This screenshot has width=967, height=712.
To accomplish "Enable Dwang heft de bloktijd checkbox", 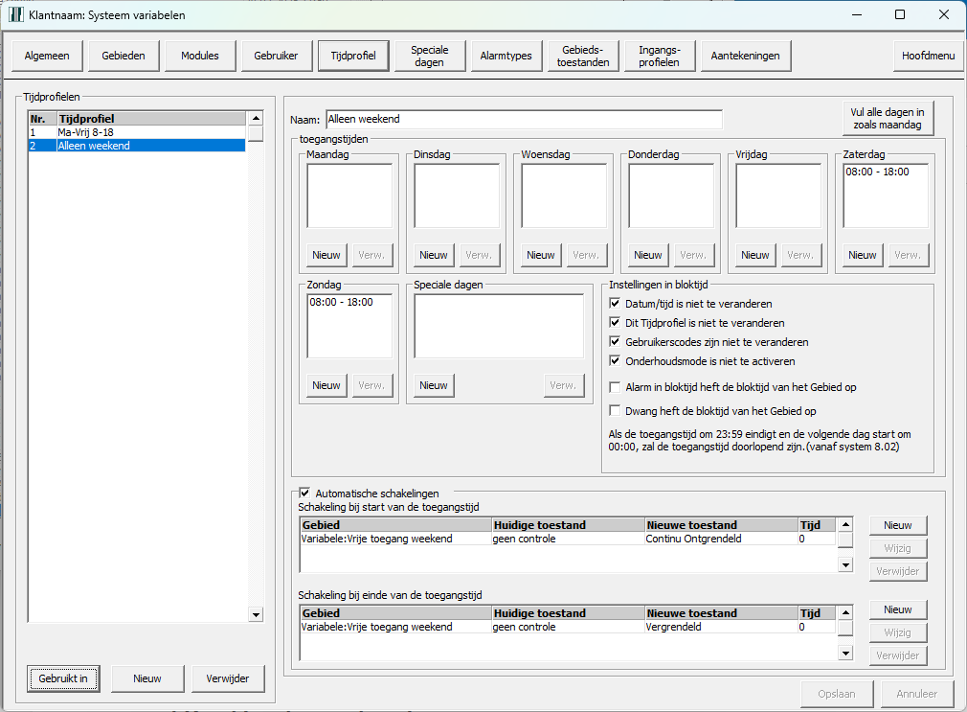I will tap(616, 411).
